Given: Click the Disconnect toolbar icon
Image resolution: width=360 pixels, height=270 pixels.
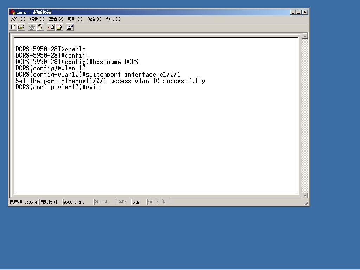Looking at the screenshot, I should [40, 27].
